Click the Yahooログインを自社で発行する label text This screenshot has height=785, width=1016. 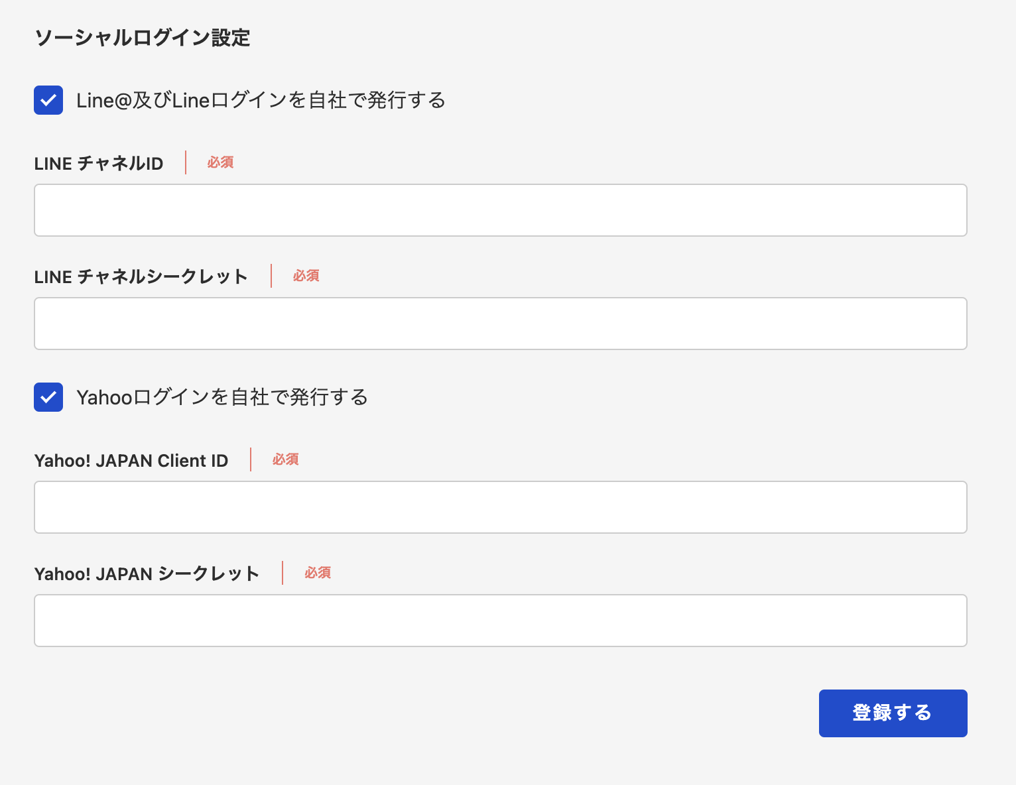pyautogui.click(x=222, y=397)
